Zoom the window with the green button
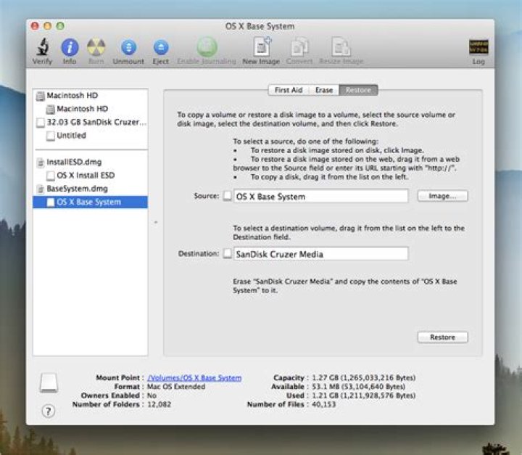The image size is (522, 455). pyautogui.click(x=60, y=25)
